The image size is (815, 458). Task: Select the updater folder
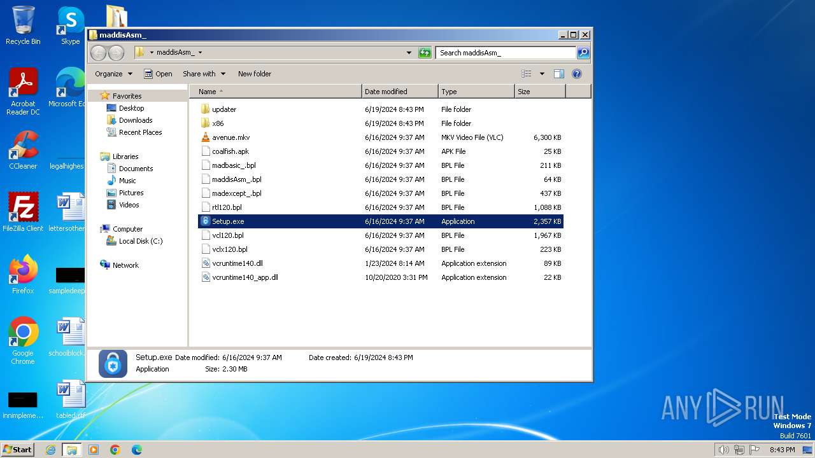(381, 109)
